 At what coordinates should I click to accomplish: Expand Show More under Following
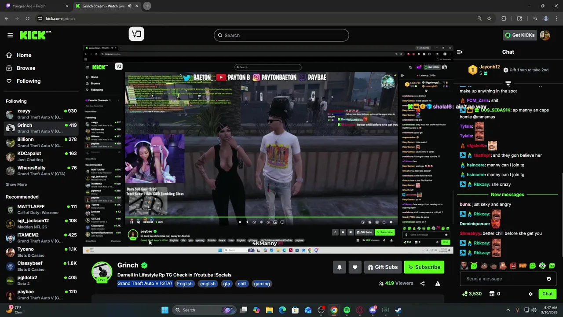tap(16, 184)
